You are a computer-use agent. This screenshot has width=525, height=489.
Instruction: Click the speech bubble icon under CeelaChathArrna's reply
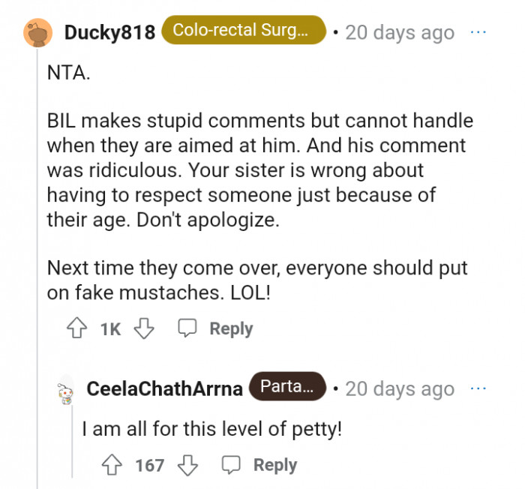(x=232, y=465)
